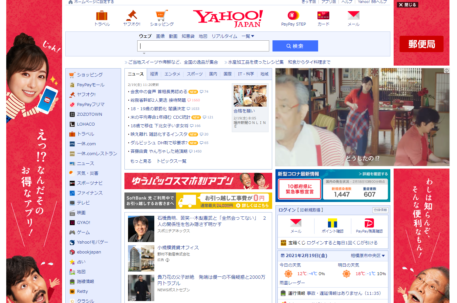This screenshot has width=457, height=303.
Task: Click the 登録情報 button
Action: click(x=380, y=210)
